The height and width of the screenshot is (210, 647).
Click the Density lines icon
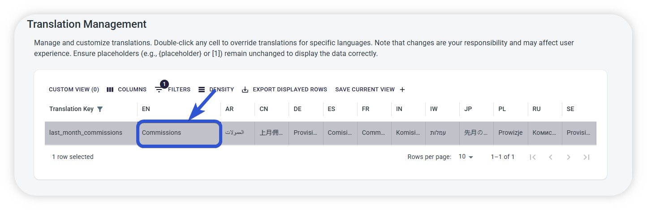[202, 90]
